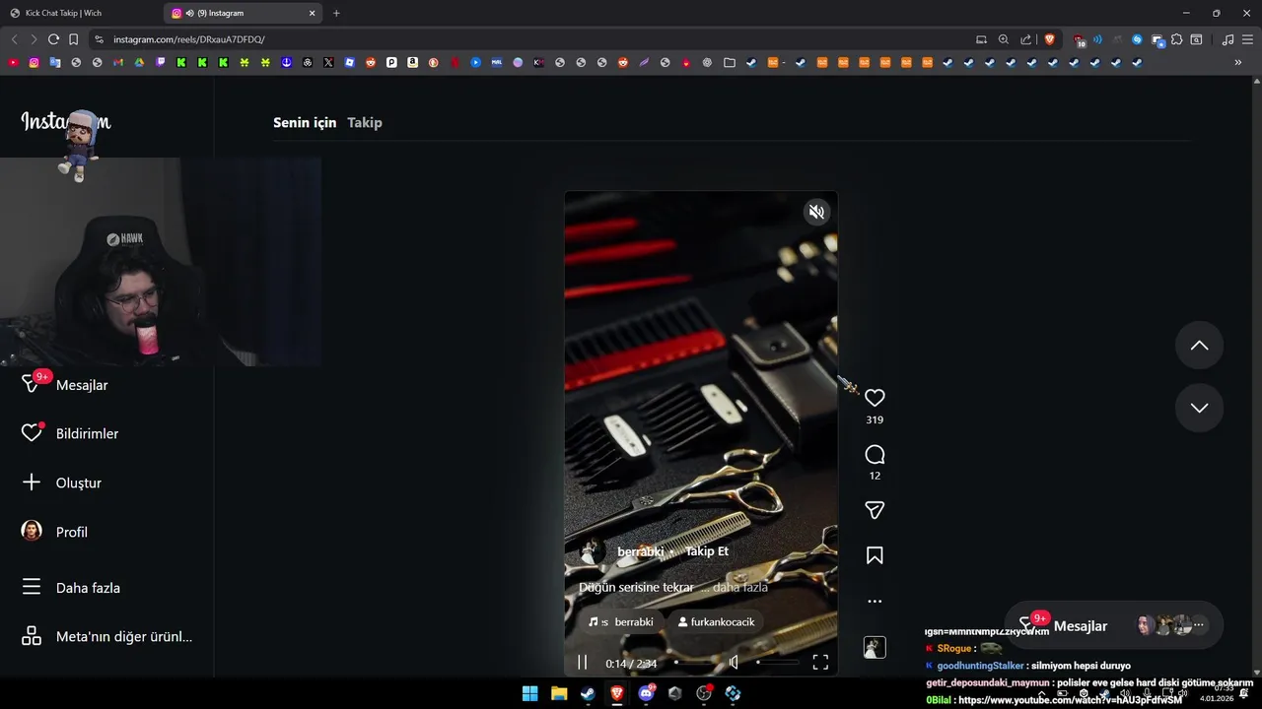This screenshot has width=1262, height=709.
Task: Open the reel's three-dot options menu
Action: [x=875, y=601]
